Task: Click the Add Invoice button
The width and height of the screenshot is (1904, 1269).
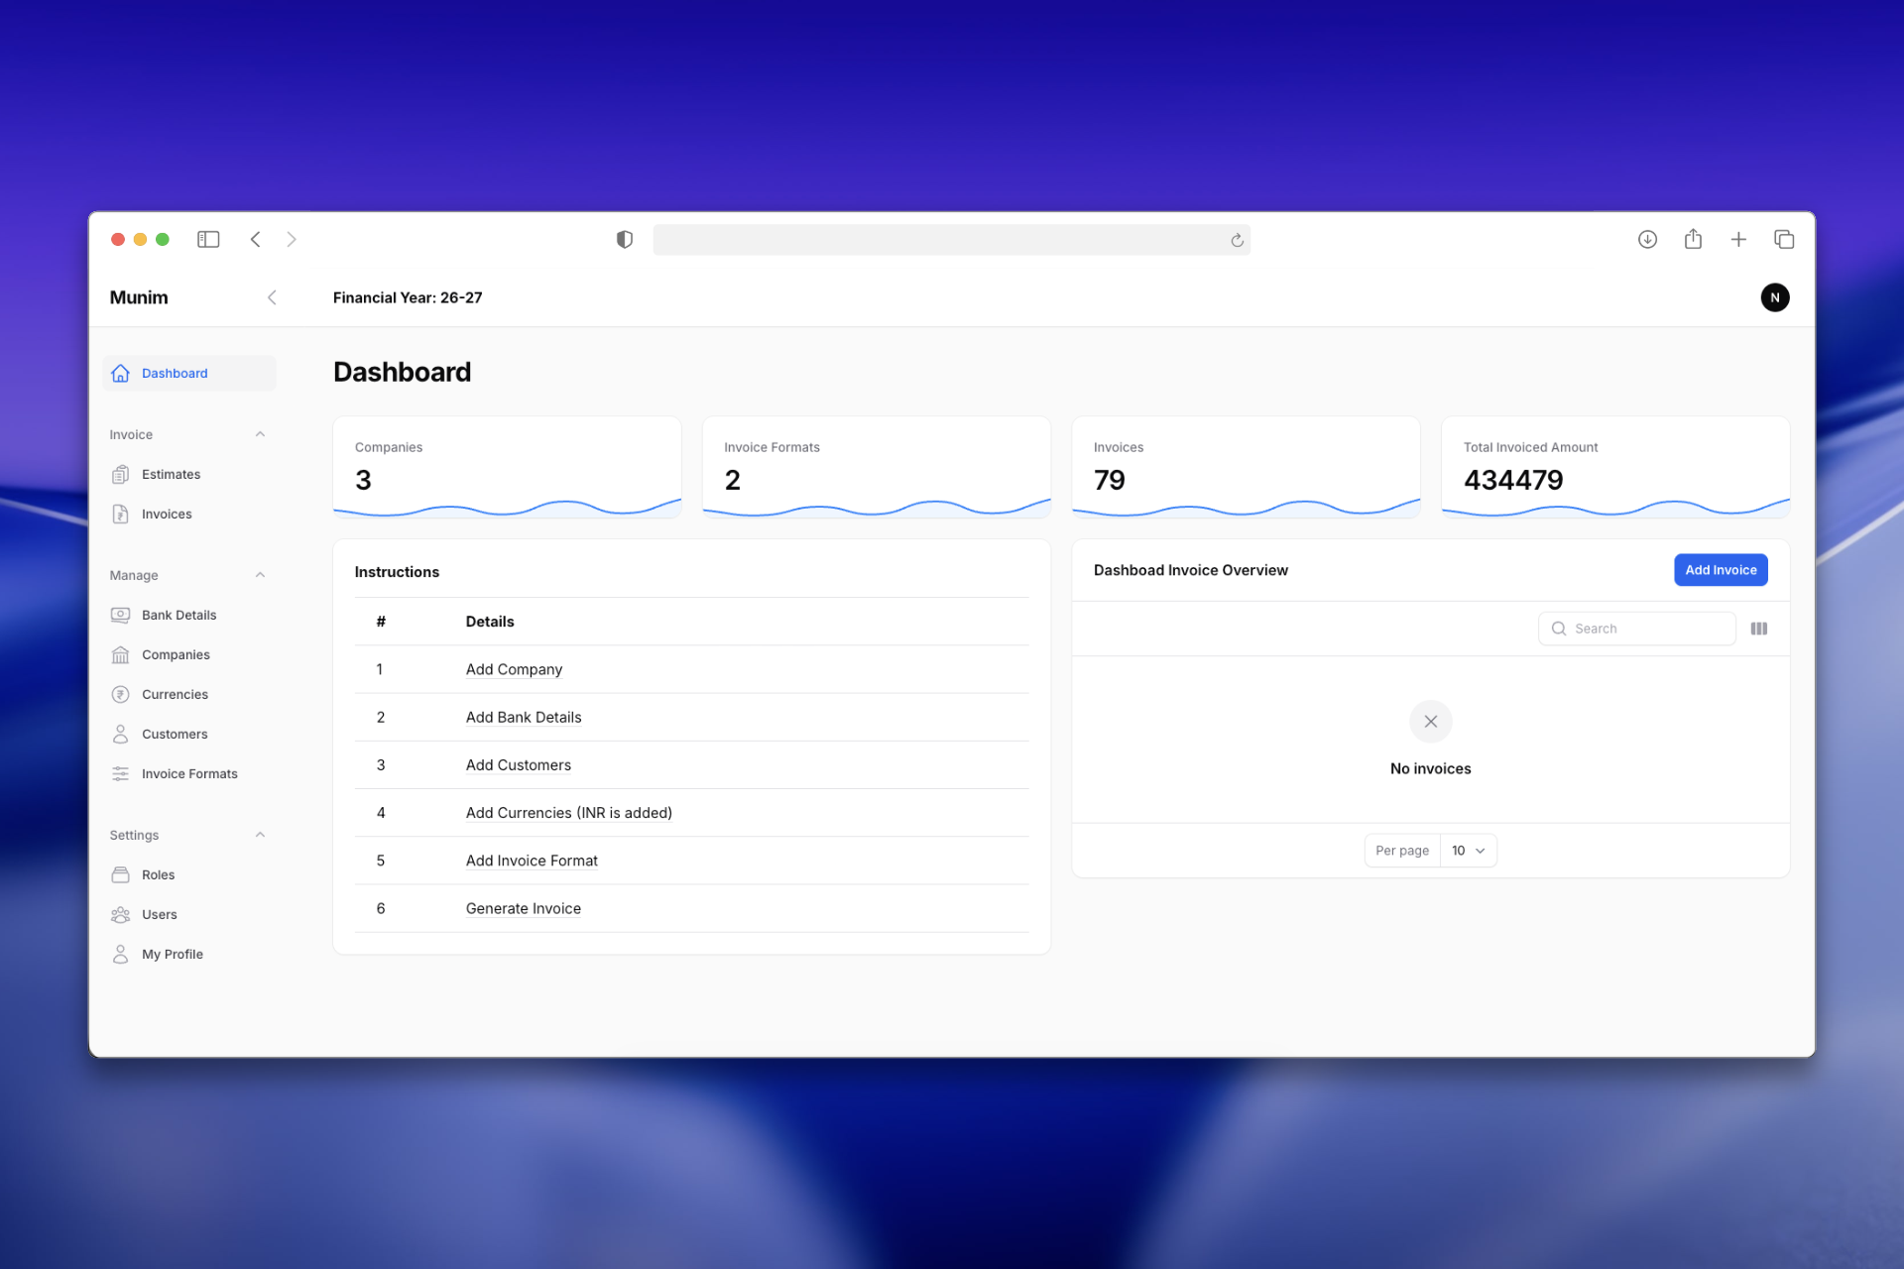Action: pyautogui.click(x=1721, y=570)
